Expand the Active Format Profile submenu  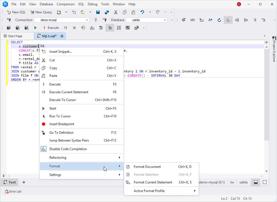(x=162, y=191)
